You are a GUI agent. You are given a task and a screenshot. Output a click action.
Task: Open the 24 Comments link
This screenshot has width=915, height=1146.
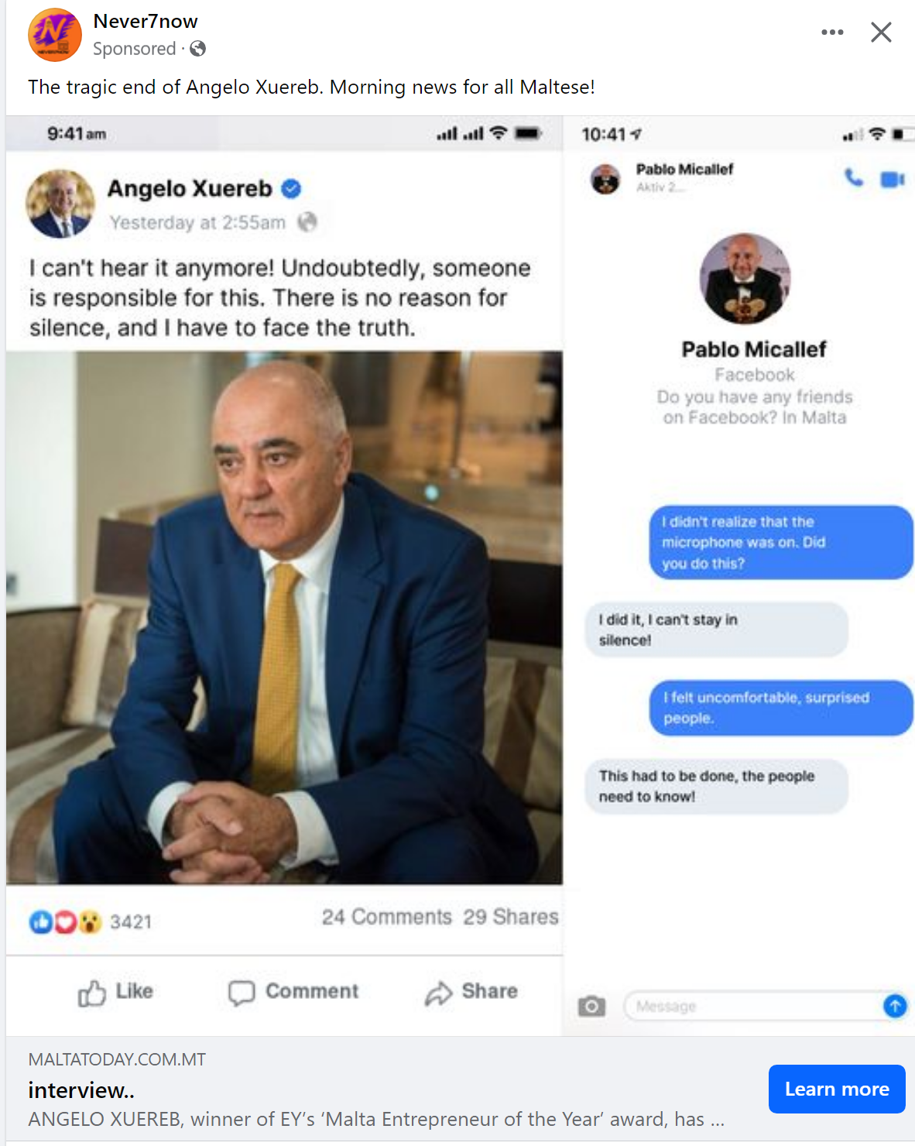pyautogui.click(x=386, y=917)
